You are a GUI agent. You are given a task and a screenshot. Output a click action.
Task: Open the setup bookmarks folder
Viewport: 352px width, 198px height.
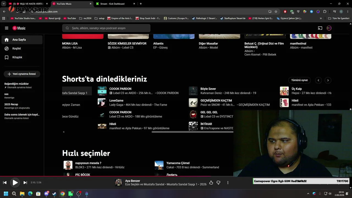(100, 18)
